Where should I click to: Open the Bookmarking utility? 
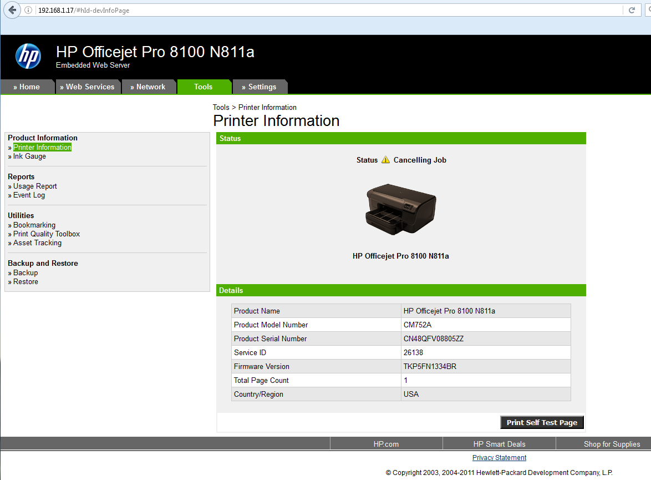point(34,225)
